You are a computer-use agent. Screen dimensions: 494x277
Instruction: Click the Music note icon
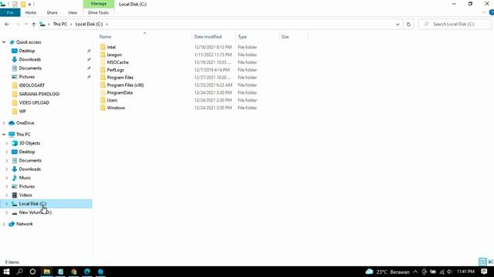coord(15,178)
